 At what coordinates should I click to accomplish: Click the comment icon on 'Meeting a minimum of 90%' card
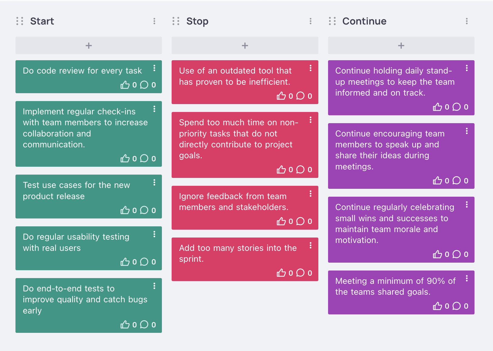coord(457,306)
